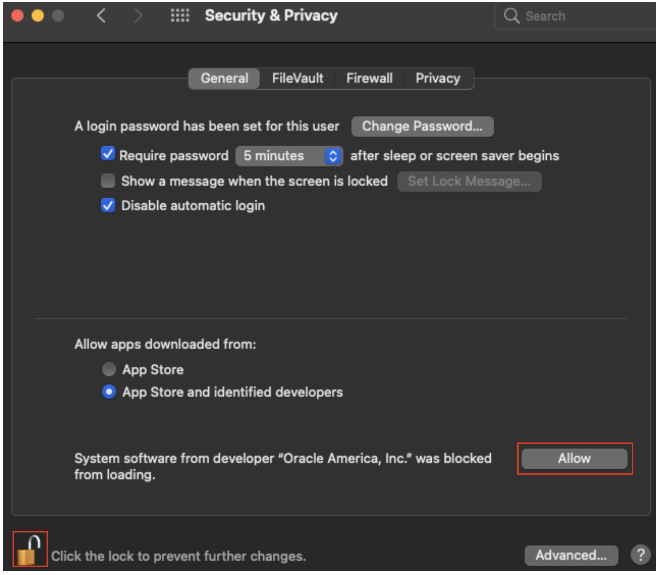Click the forward navigation chevron arrow
This screenshot has width=661, height=575.
point(138,16)
